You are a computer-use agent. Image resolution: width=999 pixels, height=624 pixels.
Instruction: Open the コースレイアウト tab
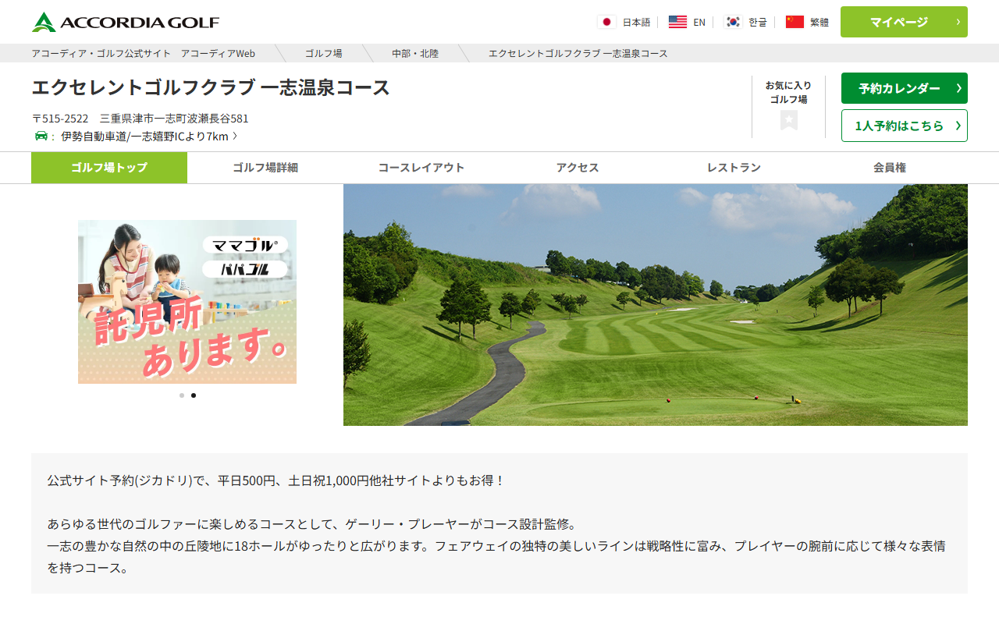tap(421, 168)
